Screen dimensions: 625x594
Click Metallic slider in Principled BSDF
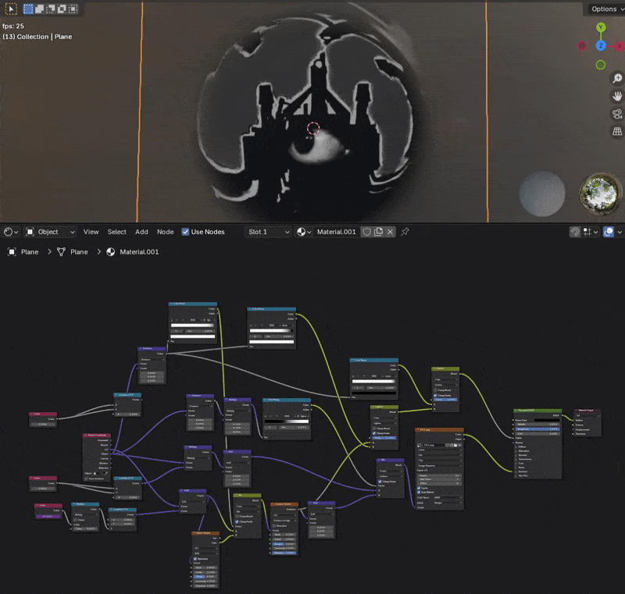(537, 425)
